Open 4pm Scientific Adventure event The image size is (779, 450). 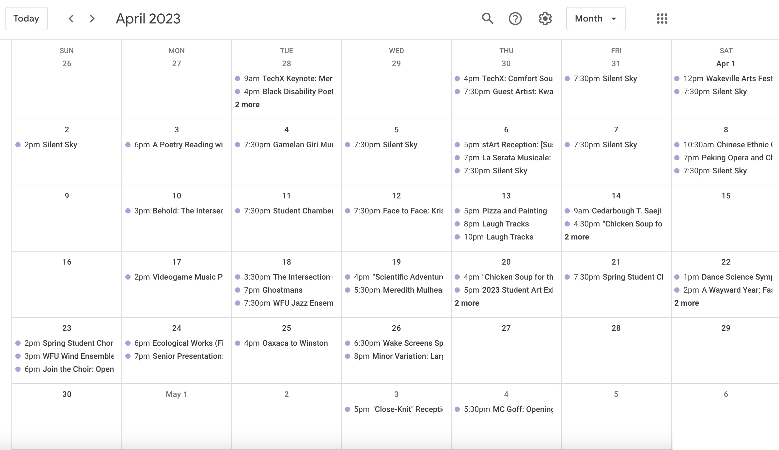click(x=394, y=277)
